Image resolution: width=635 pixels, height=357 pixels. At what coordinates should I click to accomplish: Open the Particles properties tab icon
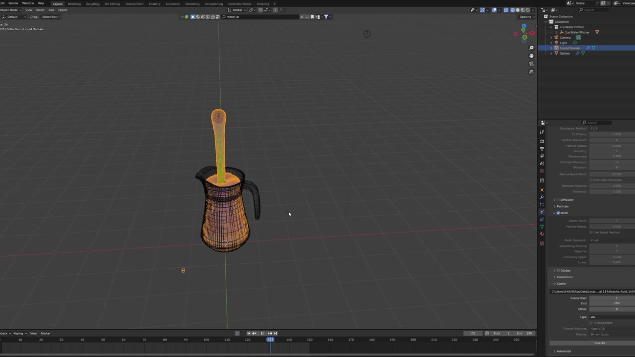542,204
